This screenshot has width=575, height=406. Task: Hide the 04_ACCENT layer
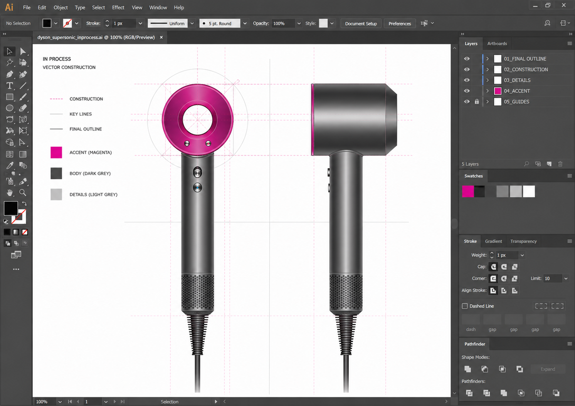(x=467, y=91)
